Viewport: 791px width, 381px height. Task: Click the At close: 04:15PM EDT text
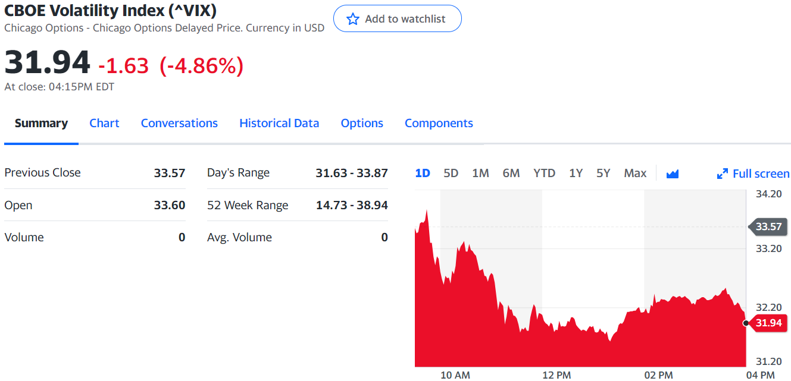tap(59, 87)
